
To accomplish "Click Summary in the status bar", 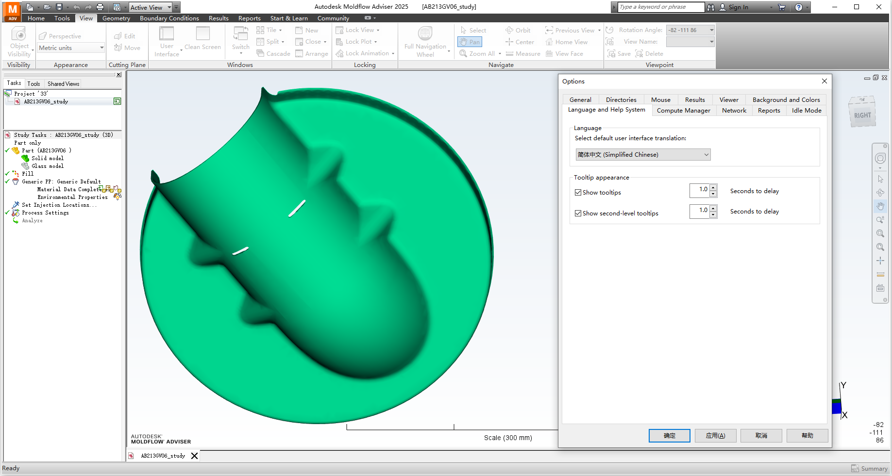I will 869,469.
